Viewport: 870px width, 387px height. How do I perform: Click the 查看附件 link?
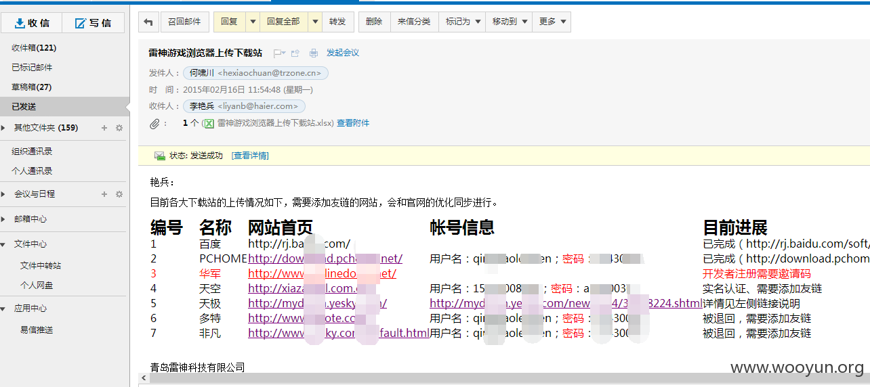pyautogui.click(x=353, y=123)
